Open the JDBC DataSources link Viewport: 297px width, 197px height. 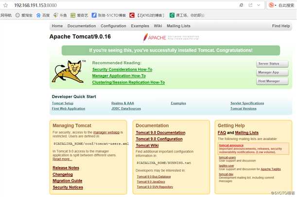click(x=126, y=108)
